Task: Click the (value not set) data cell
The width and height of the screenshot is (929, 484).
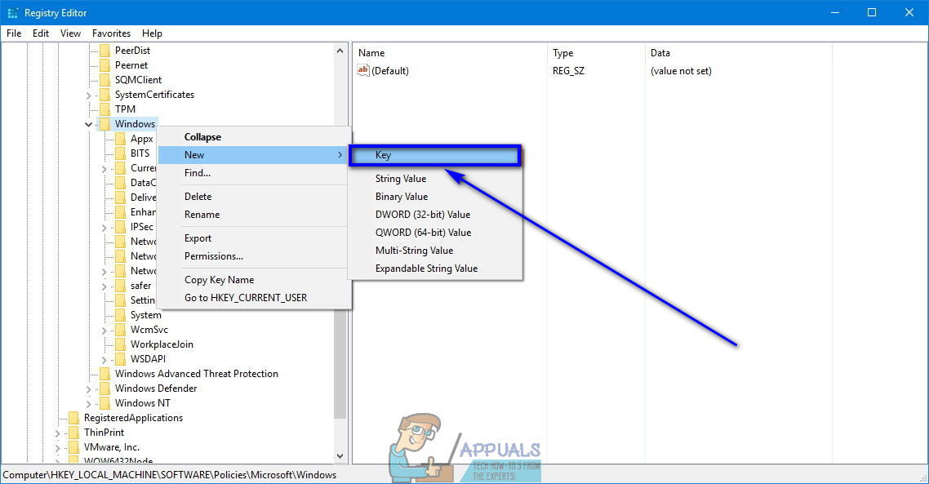Action: [x=681, y=70]
